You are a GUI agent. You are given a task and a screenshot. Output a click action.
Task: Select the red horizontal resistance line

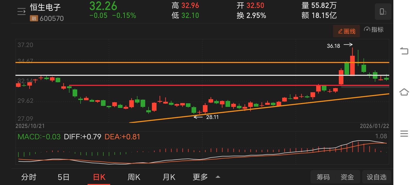229,85
